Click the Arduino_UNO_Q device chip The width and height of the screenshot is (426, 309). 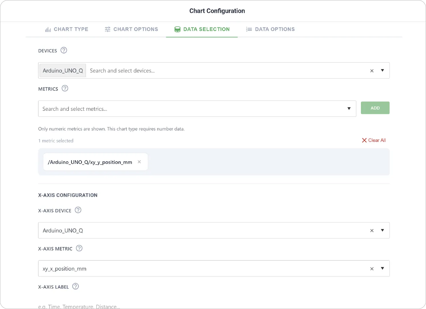[x=63, y=71]
